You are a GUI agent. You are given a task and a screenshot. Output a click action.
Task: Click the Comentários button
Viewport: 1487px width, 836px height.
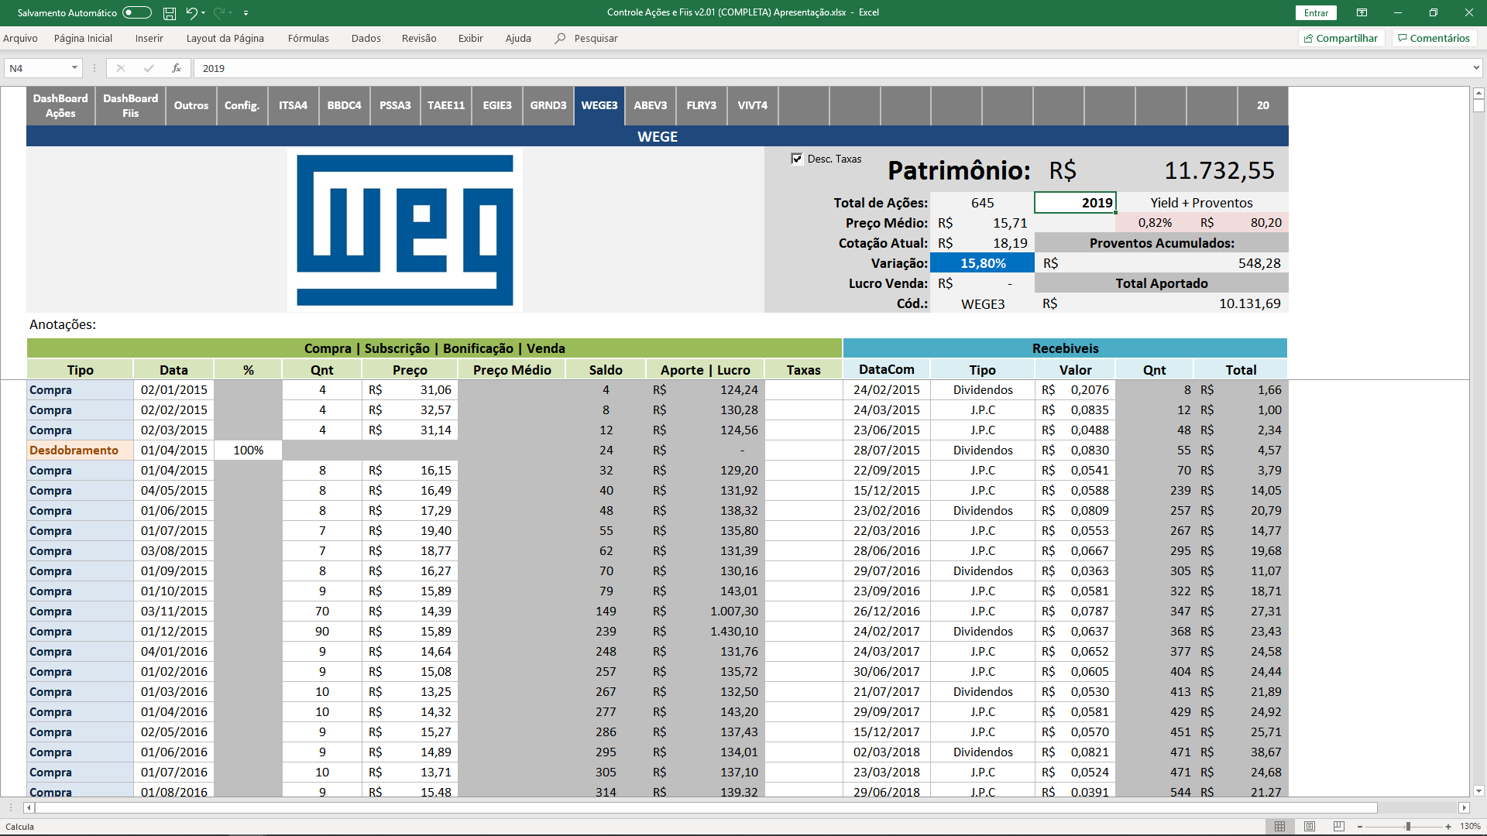click(1434, 38)
